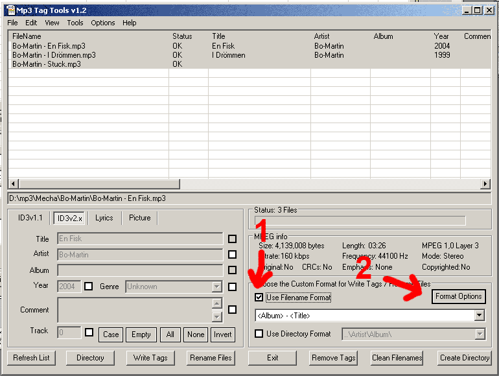Enable Use Directory Format checkbox
Viewport: 499px width, 376px height.
click(259, 334)
